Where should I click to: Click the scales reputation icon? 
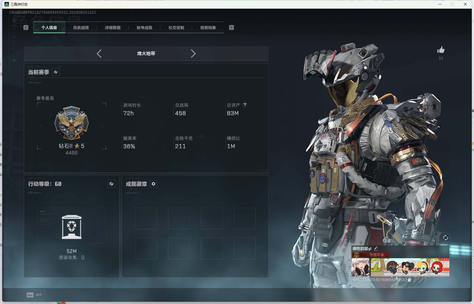[356, 255]
